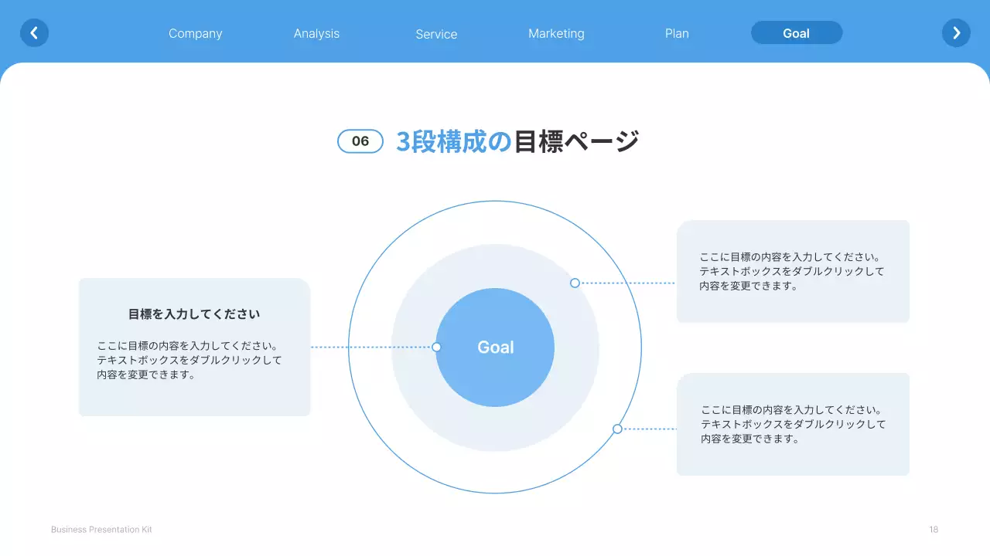990x556 pixels.
Task: Select the central Goal circle
Action: [x=495, y=347]
